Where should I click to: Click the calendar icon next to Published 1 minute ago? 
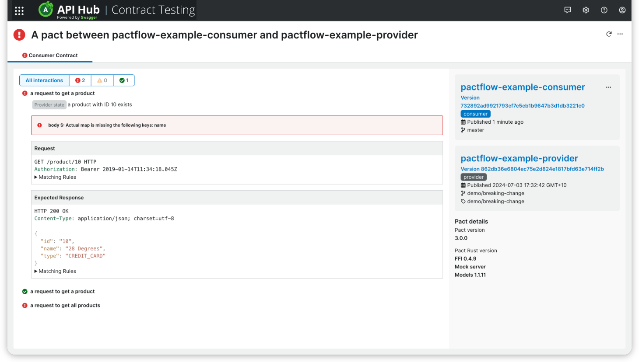coord(463,122)
